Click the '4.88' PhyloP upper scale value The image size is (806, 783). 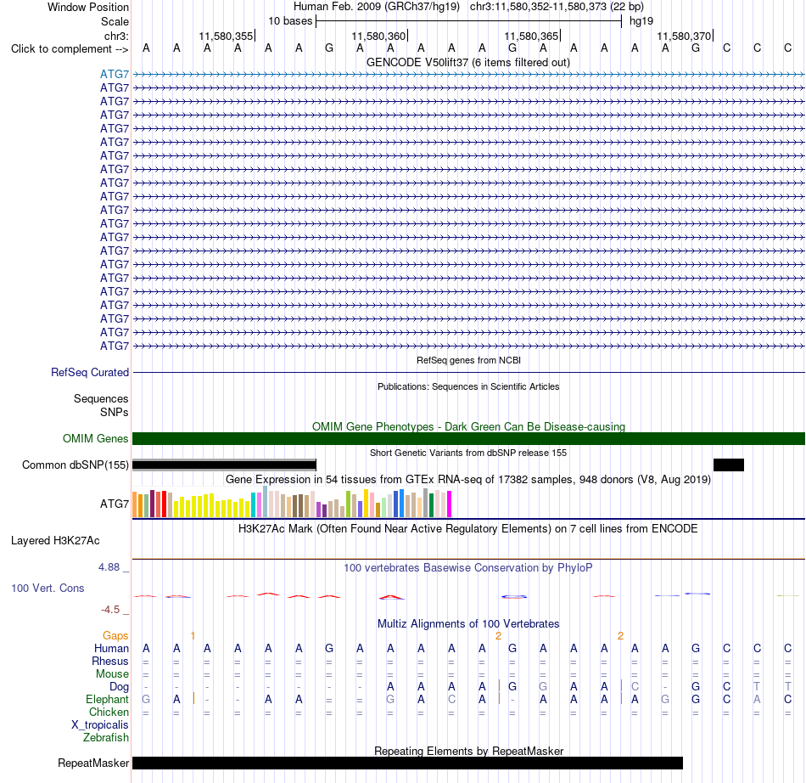[109, 567]
